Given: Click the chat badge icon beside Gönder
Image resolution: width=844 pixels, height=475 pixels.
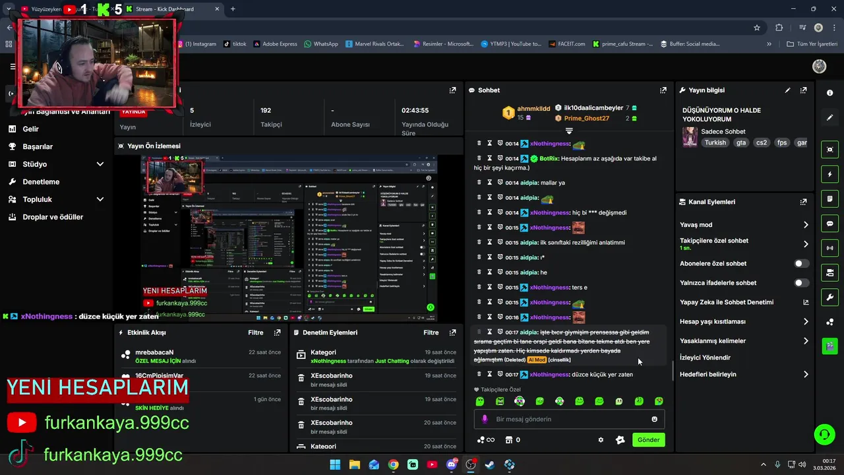Looking at the screenshot, I should (x=620, y=440).
